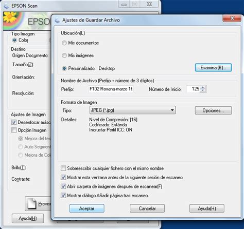Click the Resolución label in EPSON Scan
This screenshot has height=229, width=244.
click(23, 93)
